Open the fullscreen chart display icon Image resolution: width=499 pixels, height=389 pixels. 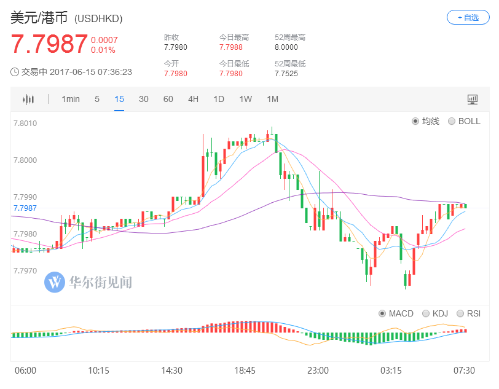click(472, 100)
